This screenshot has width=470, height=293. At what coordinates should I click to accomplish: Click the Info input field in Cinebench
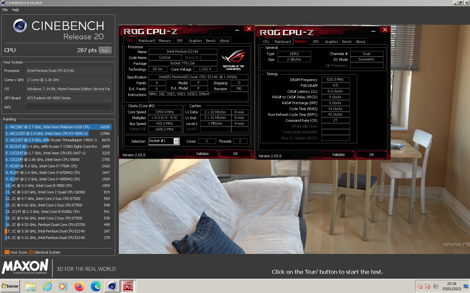69,107
